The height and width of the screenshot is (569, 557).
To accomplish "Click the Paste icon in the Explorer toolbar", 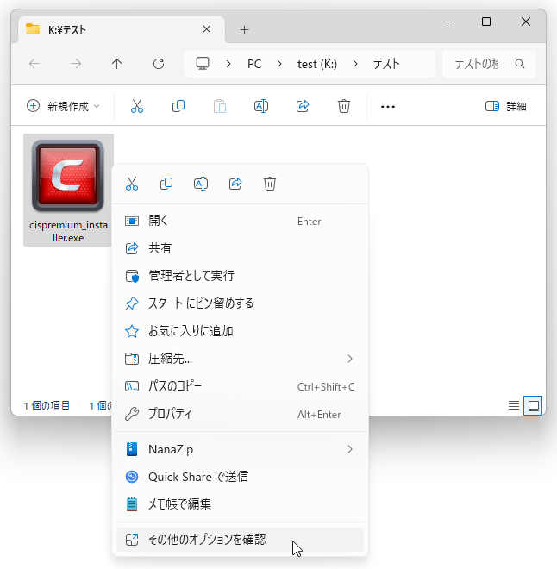I will click(220, 106).
